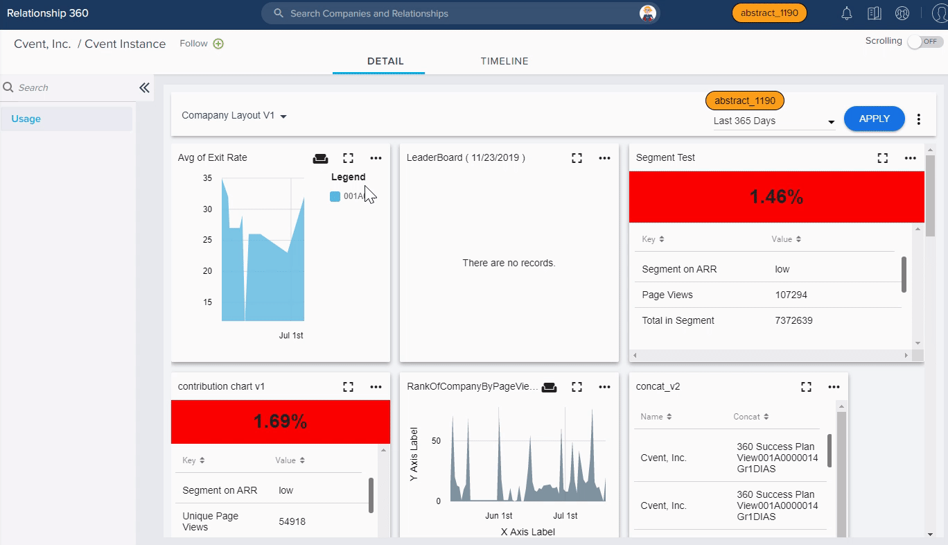This screenshot has width=948, height=545.
Task: Open the Last 365 Days date range dropdown
Action: coord(774,121)
